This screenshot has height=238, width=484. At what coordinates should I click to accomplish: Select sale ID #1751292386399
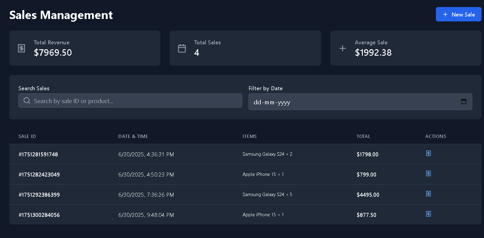(39, 195)
